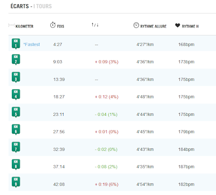Click the + 0:01 (0%) difference value
Viewport: 216px width, 195px height.
(x=106, y=132)
